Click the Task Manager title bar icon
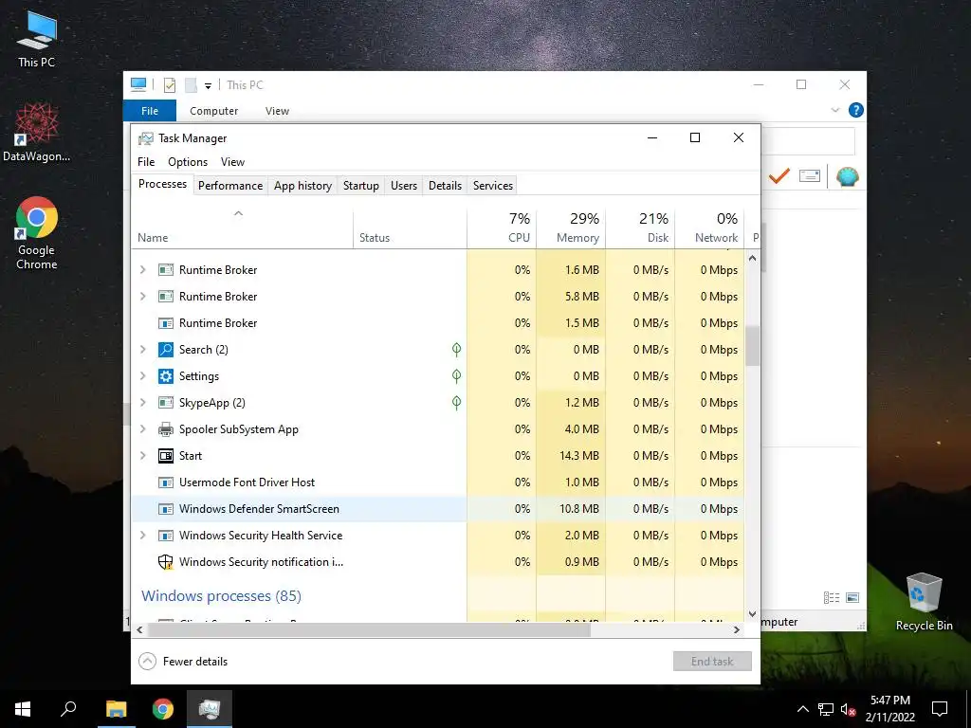 coord(145,138)
